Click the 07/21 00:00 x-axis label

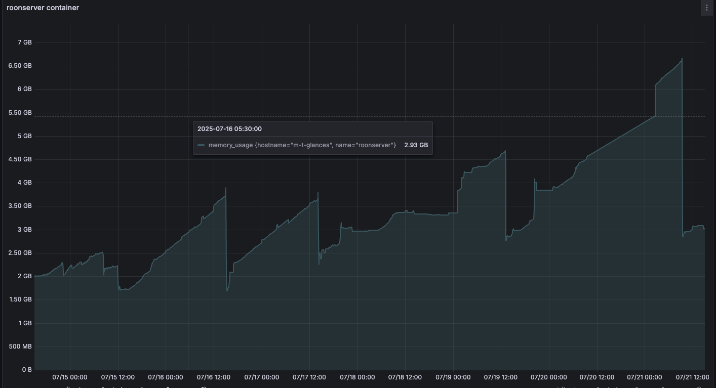coord(644,377)
